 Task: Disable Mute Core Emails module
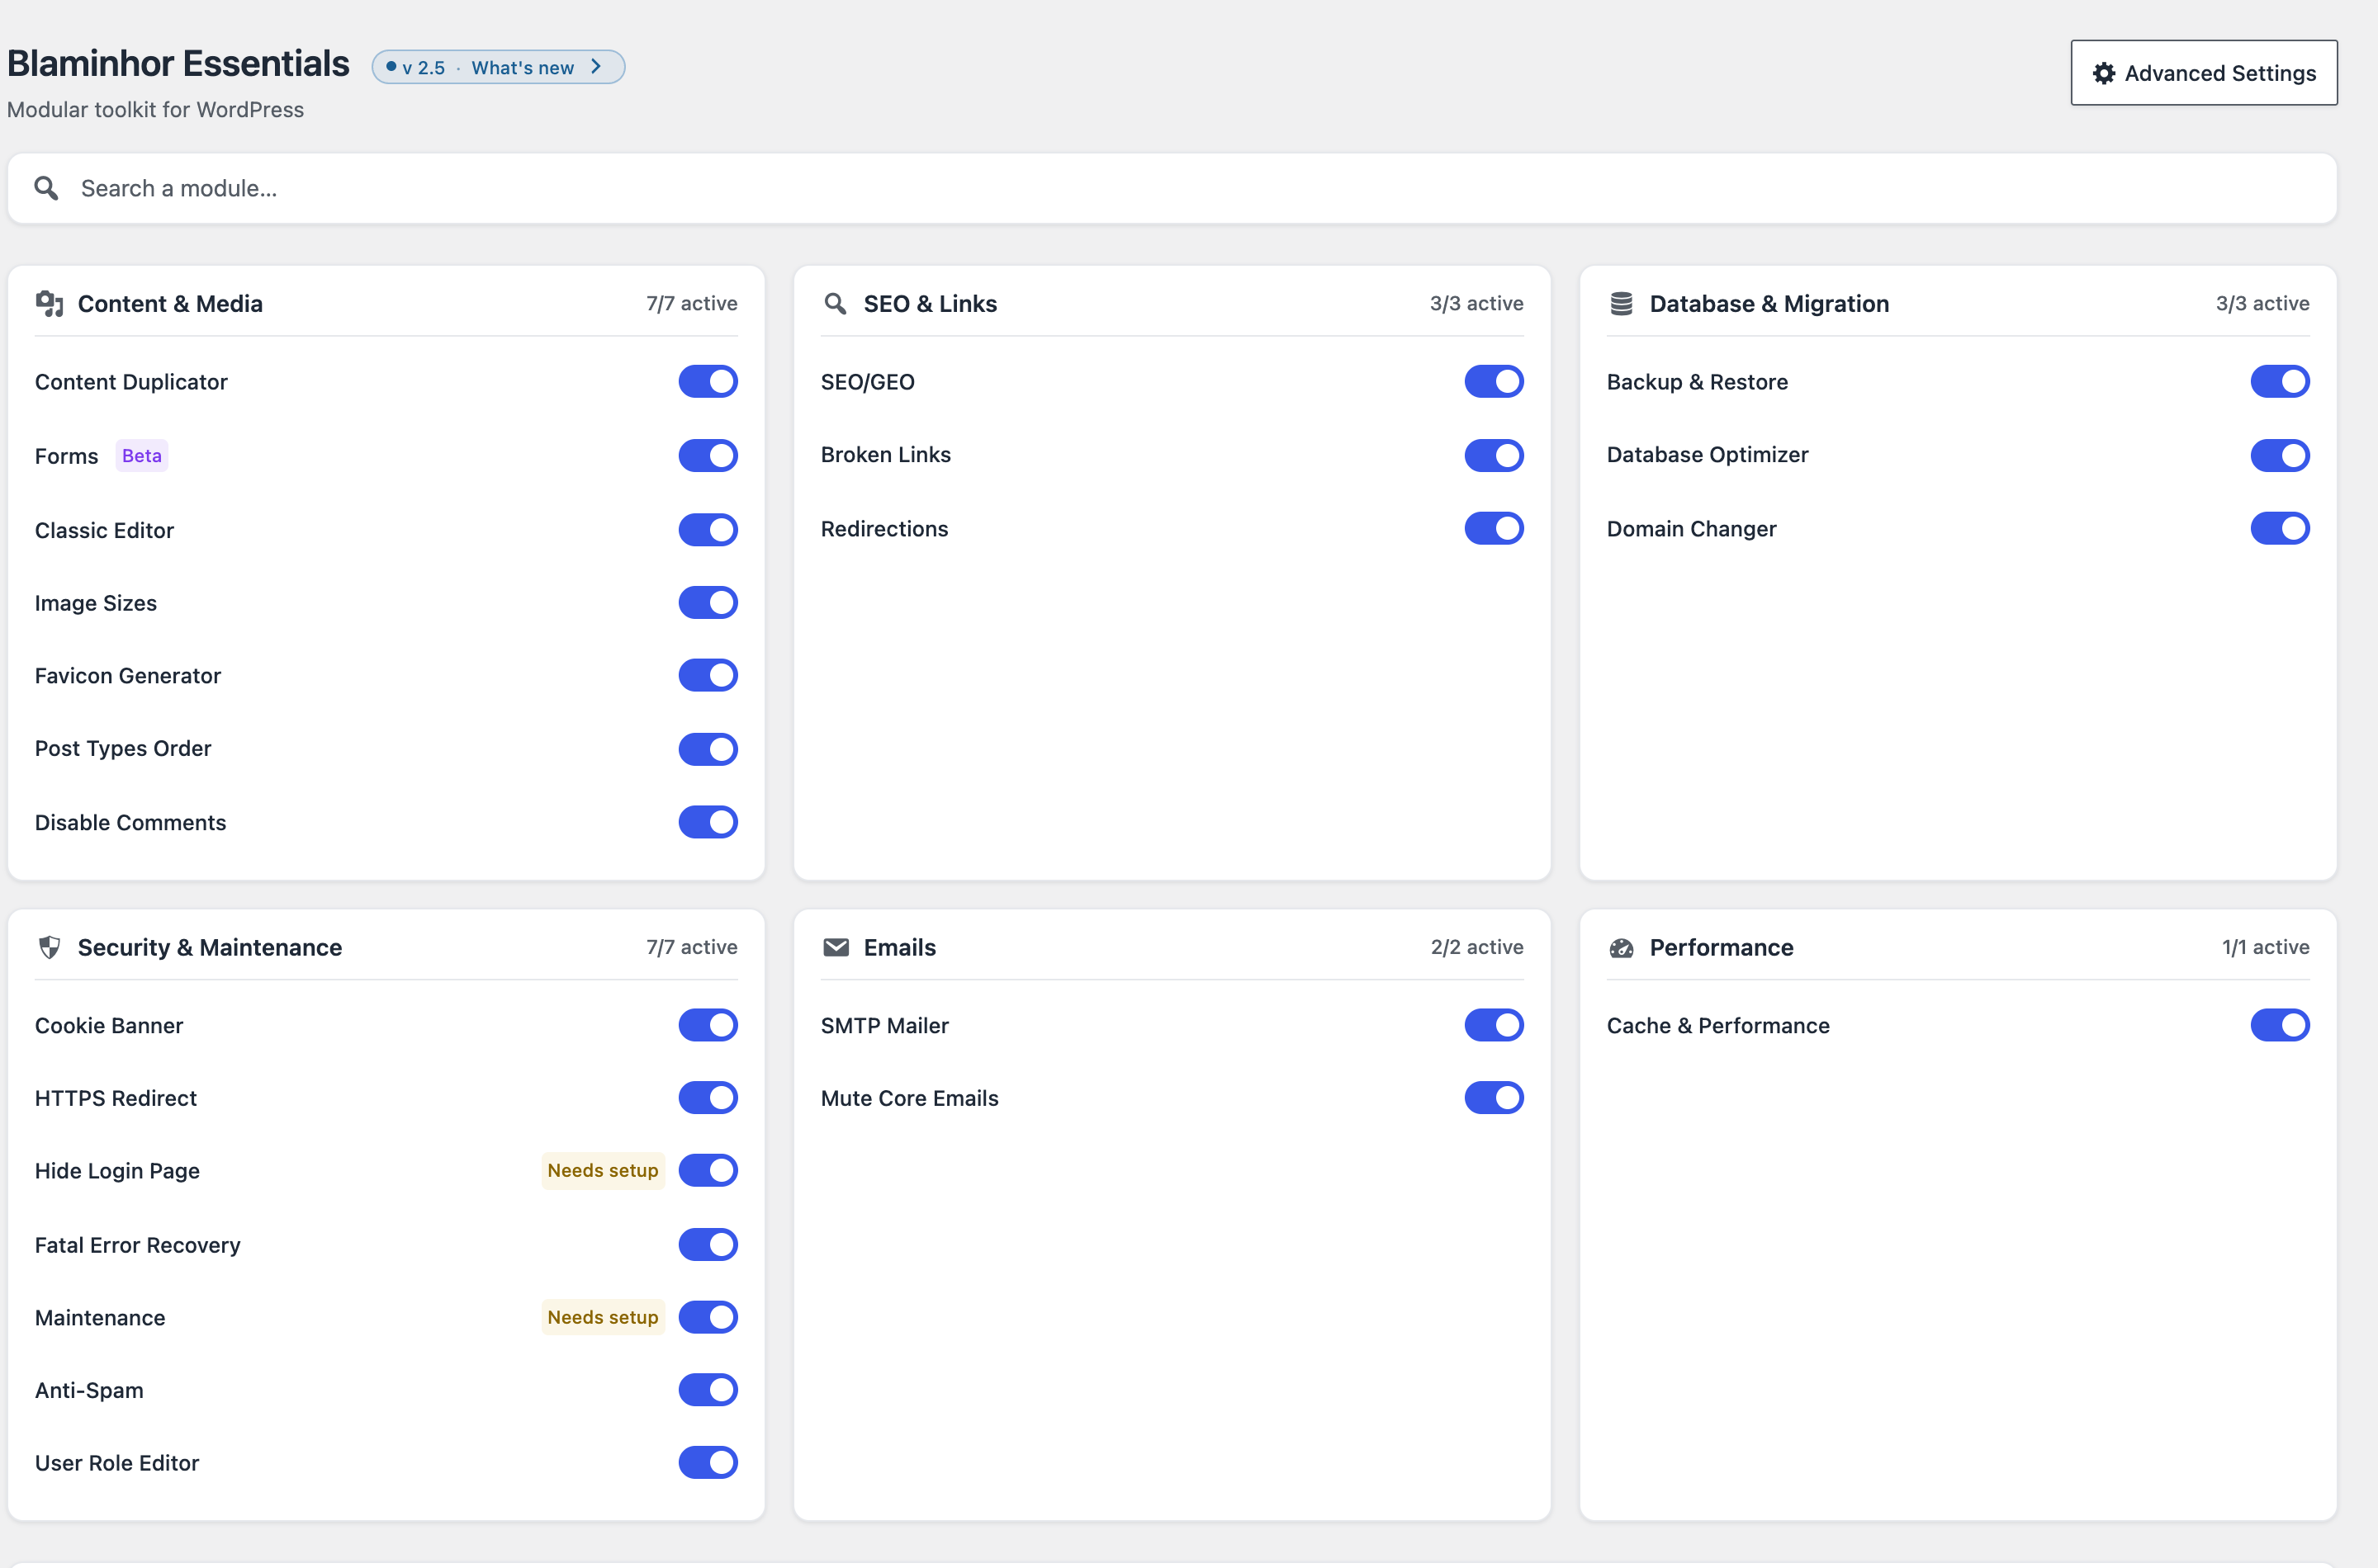1495,1097
